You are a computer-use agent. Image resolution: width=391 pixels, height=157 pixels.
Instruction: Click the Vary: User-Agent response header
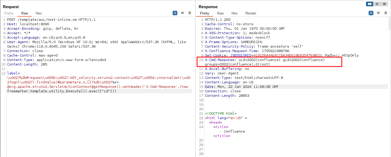(x=222, y=73)
